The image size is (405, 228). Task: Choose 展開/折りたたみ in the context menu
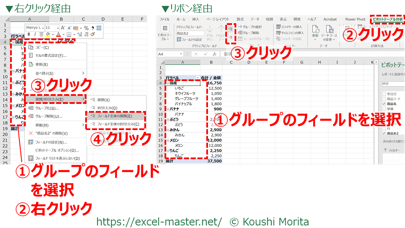click(x=51, y=99)
